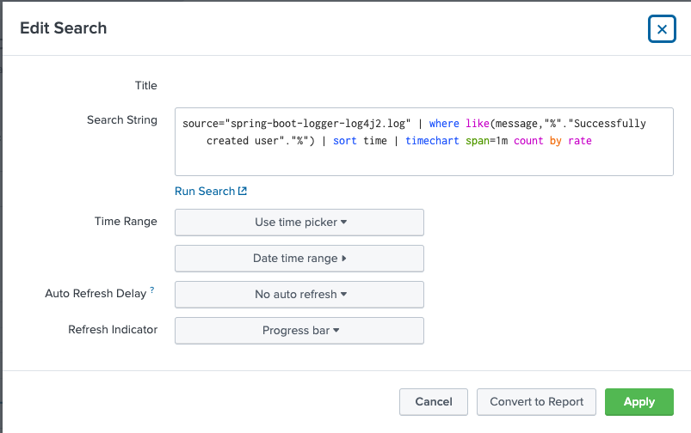The width and height of the screenshot is (691, 433).
Task: Open the Auto Refresh Delay help tooltip
Action: 152,291
